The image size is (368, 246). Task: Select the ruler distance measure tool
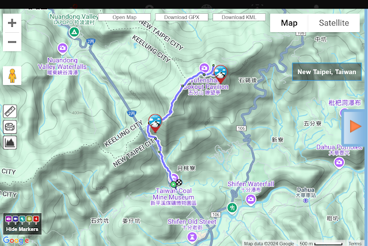(x=10, y=111)
